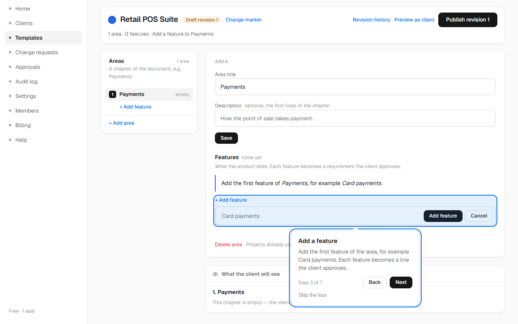
Task: Open Billing section
Action: coord(43,125)
